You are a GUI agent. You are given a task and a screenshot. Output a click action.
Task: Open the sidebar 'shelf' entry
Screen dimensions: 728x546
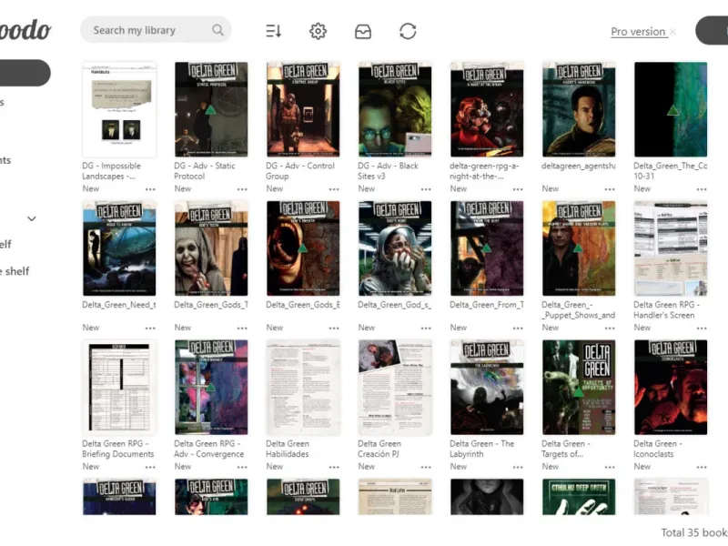(x=15, y=271)
